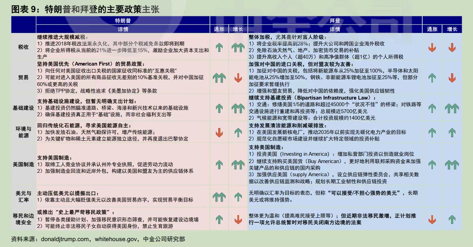Select Trump's double green arrow for trade inflation
Viewport: 473px width, 247px height.
click(x=219, y=78)
